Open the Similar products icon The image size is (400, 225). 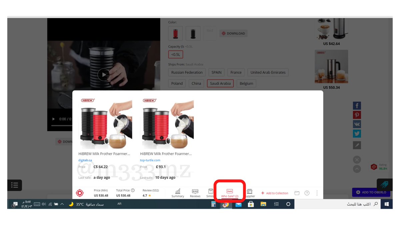pos(210,193)
